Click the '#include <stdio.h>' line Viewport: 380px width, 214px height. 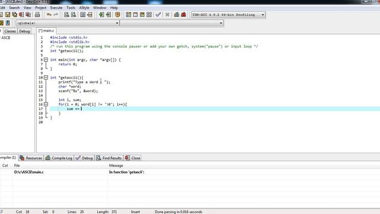pyautogui.click(x=69, y=37)
